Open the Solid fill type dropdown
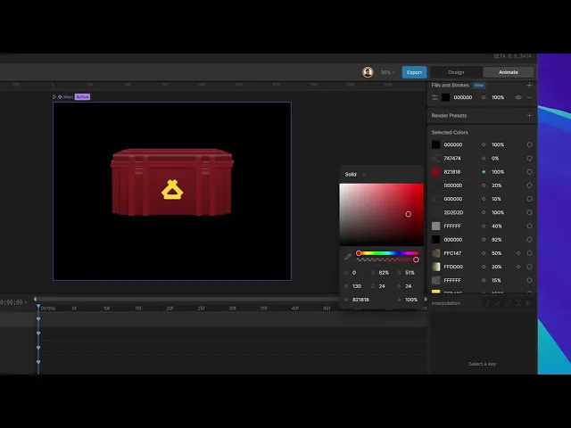 [x=355, y=175]
